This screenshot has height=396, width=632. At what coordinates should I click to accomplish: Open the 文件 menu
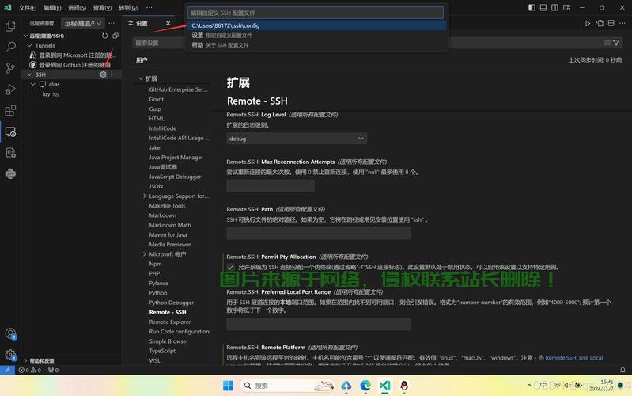point(28,8)
